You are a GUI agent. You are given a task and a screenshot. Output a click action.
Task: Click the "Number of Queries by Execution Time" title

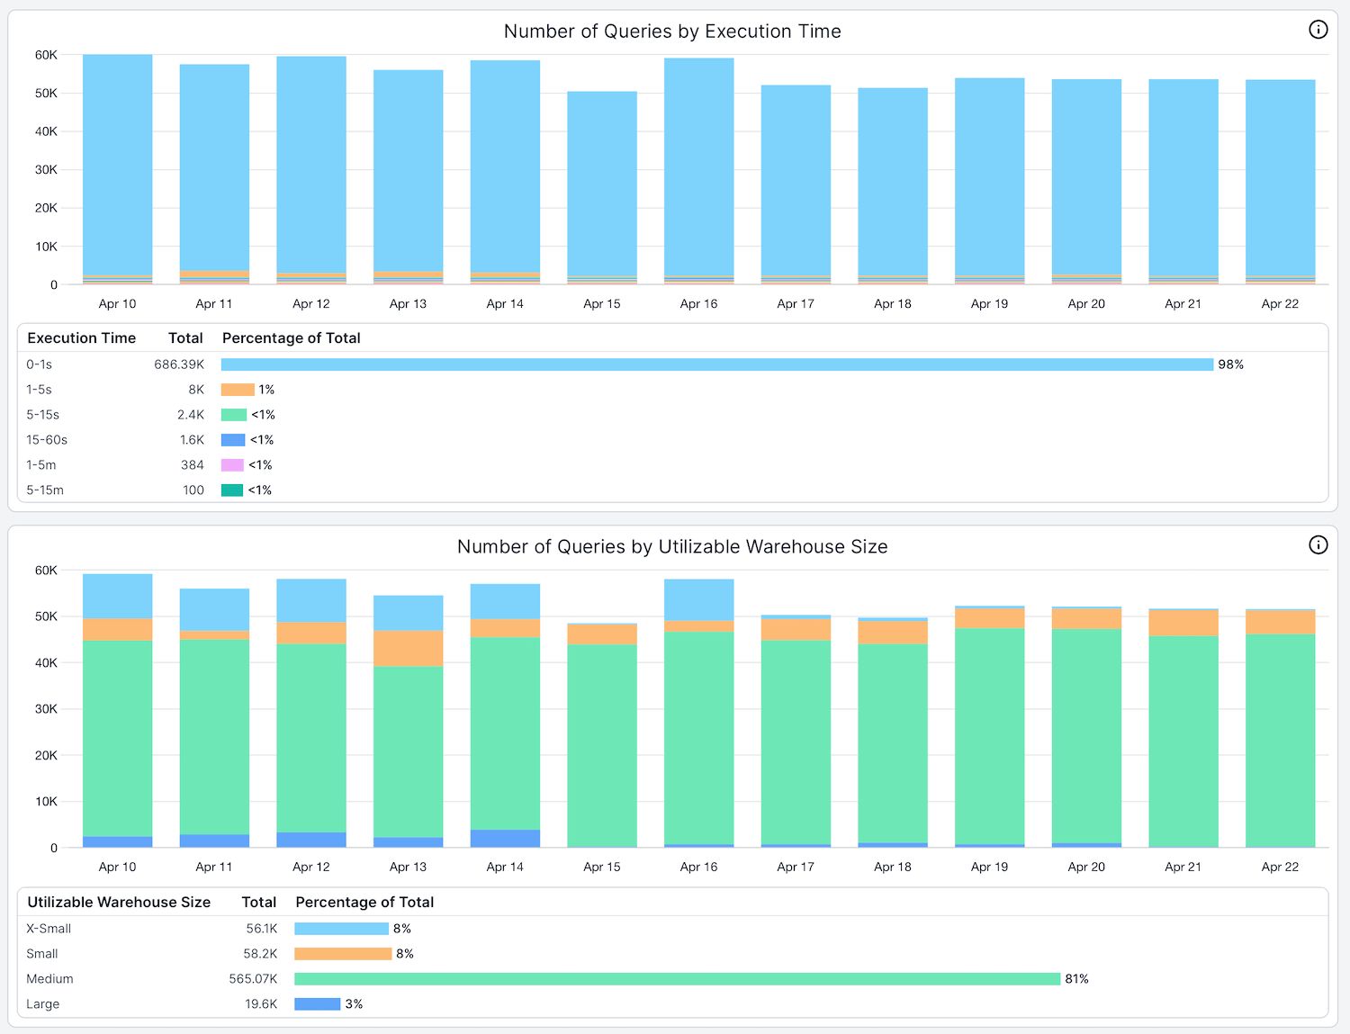pos(672,31)
